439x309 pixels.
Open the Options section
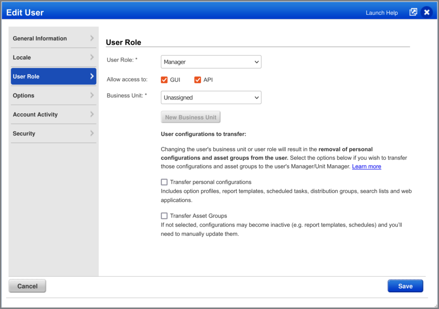(54, 95)
